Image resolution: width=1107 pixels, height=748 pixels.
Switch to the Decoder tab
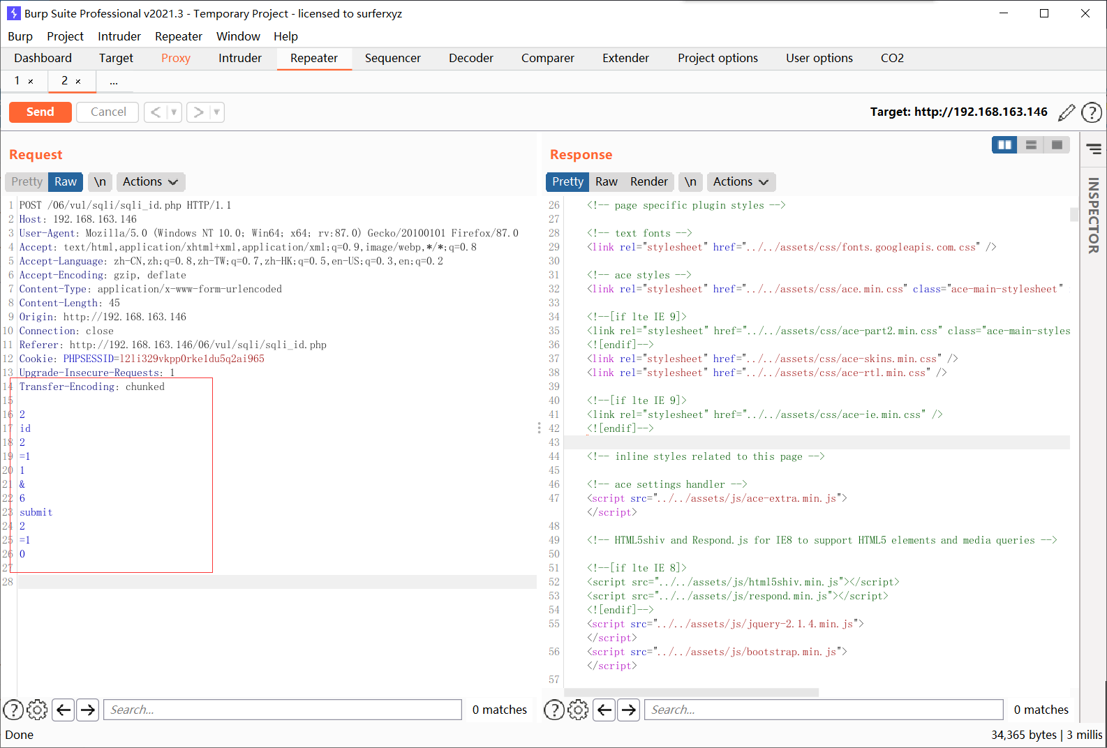pyautogui.click(x=471, y=58)
